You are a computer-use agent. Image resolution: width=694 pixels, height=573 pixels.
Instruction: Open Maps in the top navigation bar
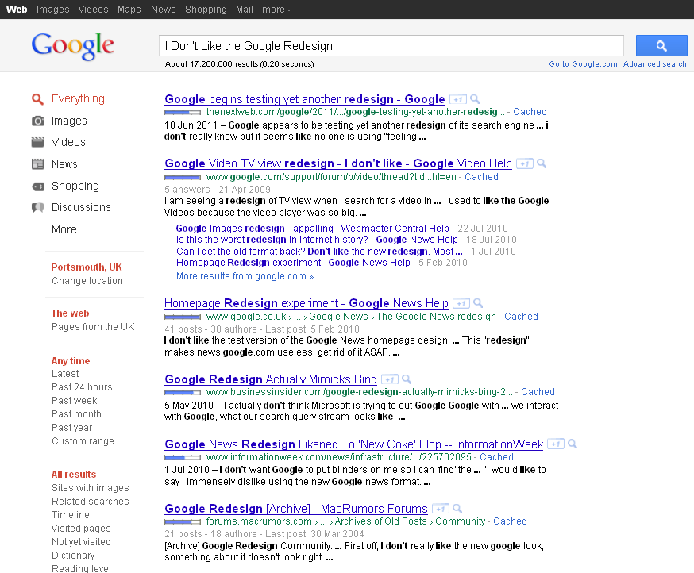[129, 10]
